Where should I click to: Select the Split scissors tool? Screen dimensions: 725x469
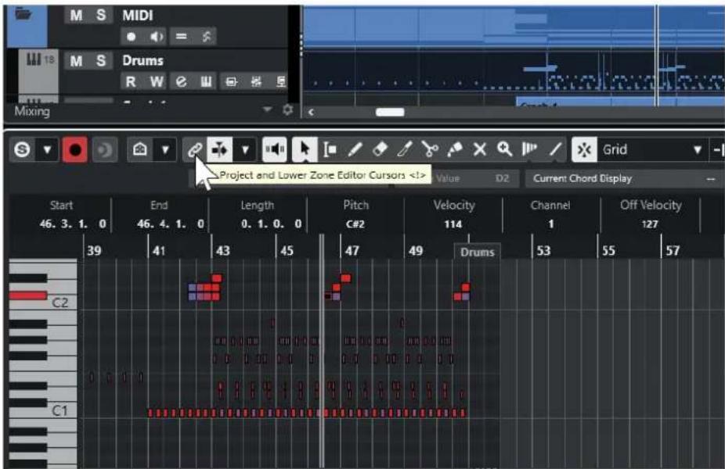point(430,149)
